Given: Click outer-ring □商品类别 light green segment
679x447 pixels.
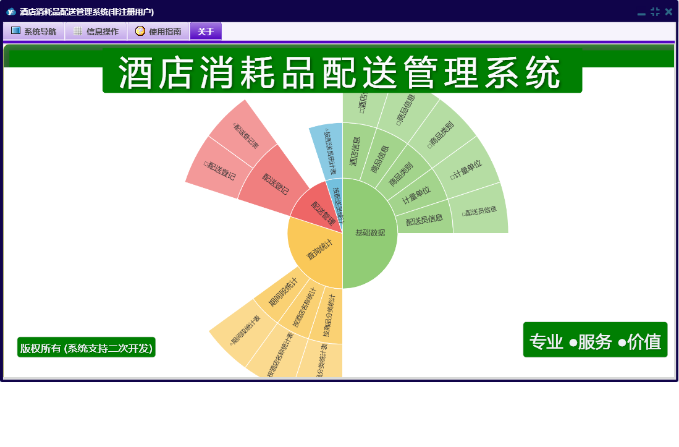Looking at the screenshot, I should point(441,135).
